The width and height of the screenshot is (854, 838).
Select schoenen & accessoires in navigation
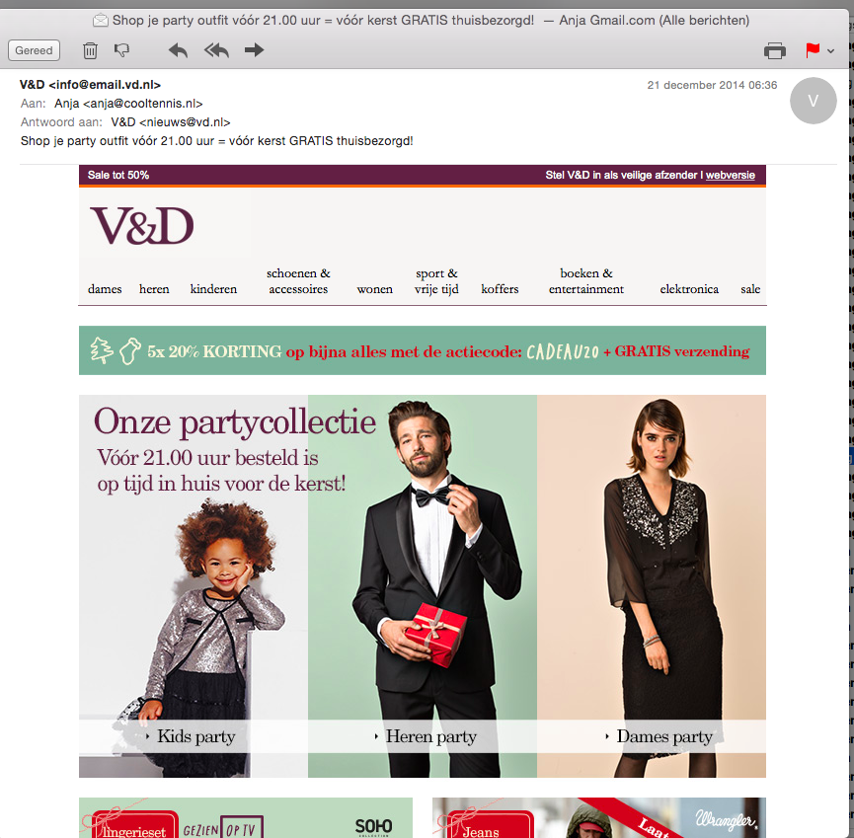(298, 281)
